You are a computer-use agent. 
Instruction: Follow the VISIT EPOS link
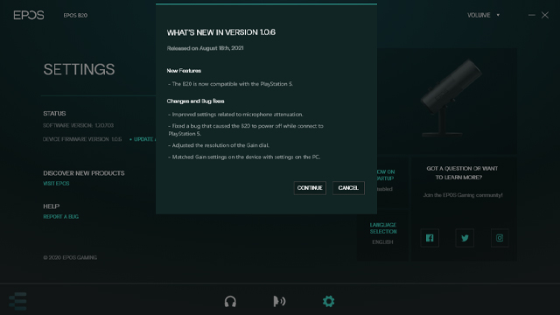coord(56,183)
